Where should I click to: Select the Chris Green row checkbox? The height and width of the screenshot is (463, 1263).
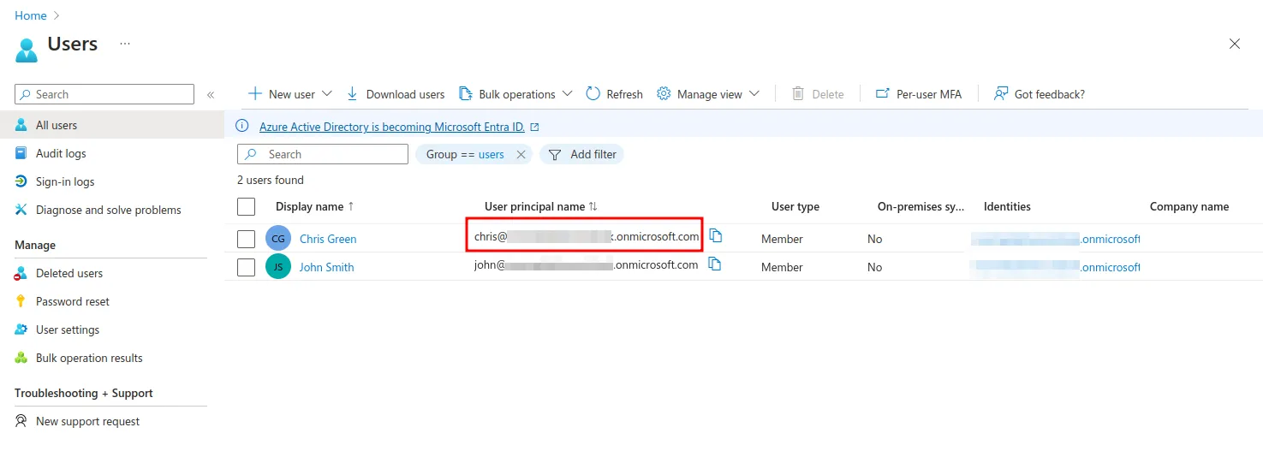tap(247, 239)
